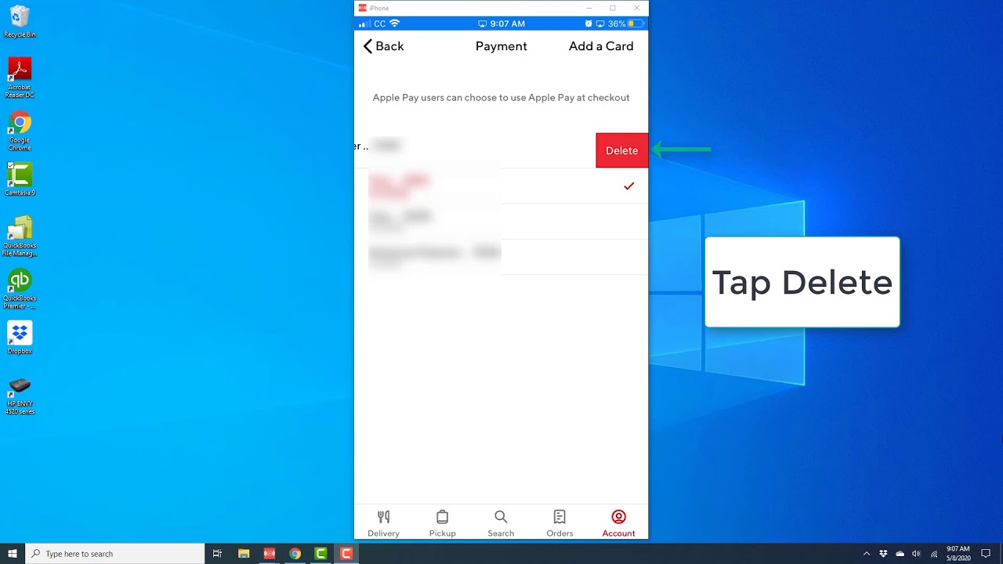Tap the red Delete button
The width and height of the screenshot is (1003, 564).
point(622,150)
